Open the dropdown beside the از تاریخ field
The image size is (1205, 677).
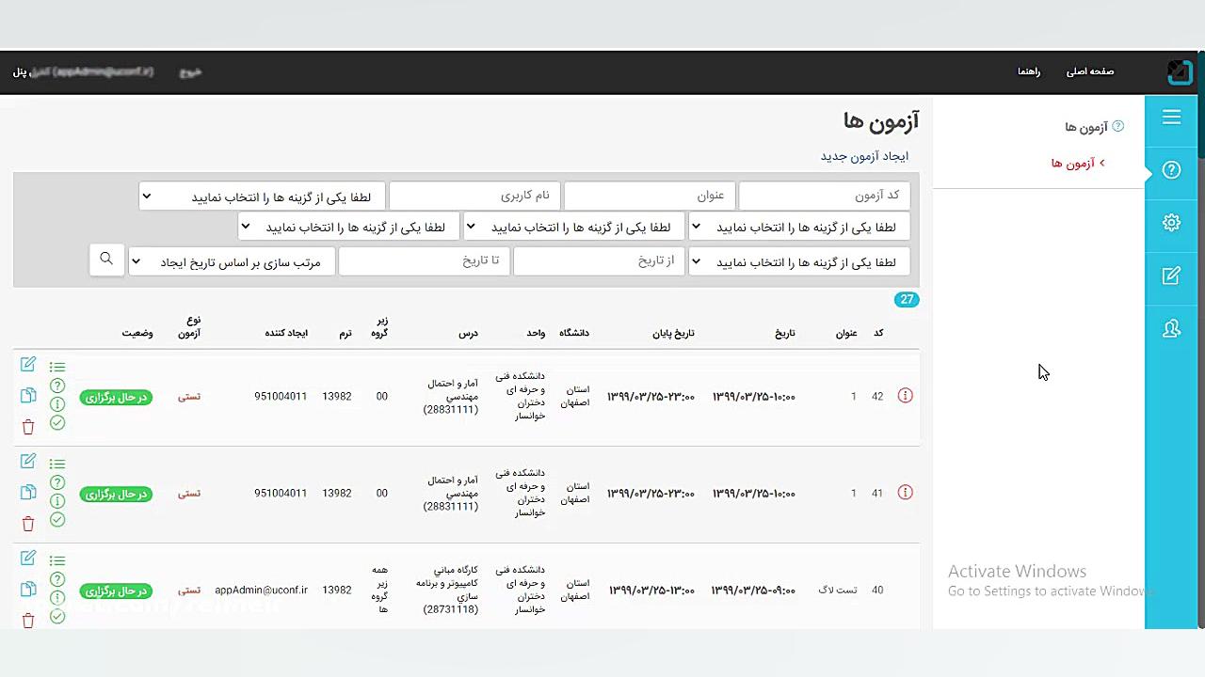(799, 262)
